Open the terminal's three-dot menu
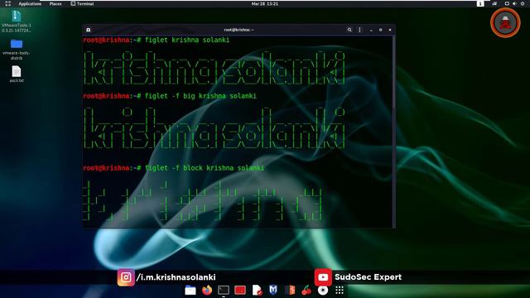 click(x=359, y=30)
